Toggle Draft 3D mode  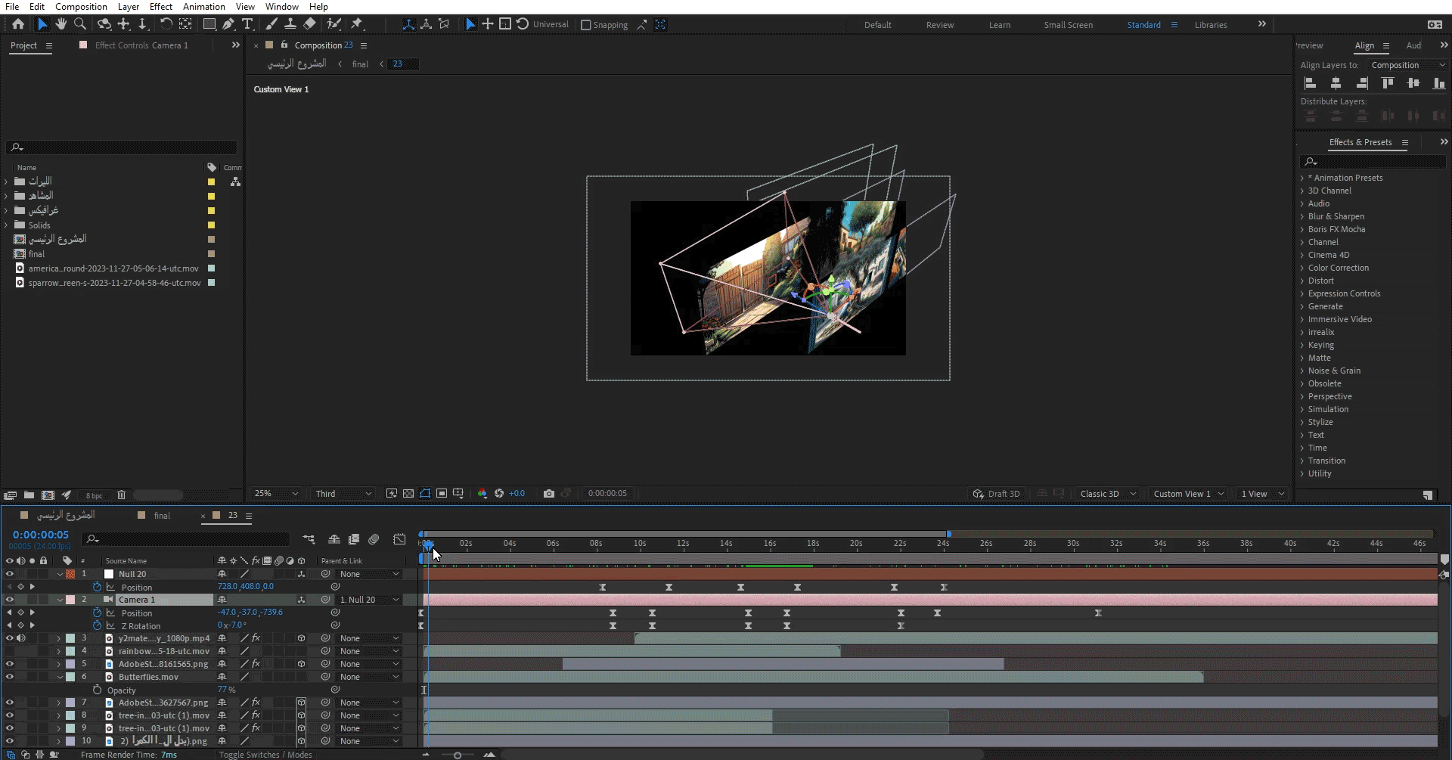996,494
